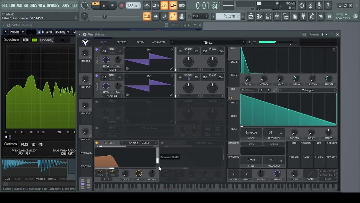The height and width of the screenshot is (203, 360).
Task: Click the circular undo history icon
Action: [302, 5]
